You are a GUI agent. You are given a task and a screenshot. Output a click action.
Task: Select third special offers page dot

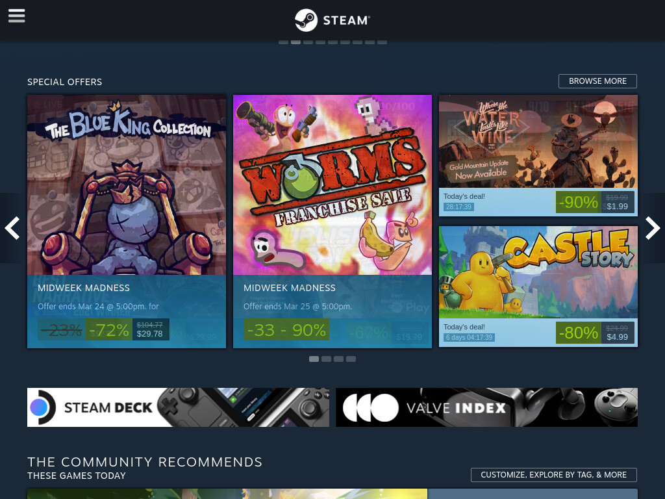[x=338, y=359]
